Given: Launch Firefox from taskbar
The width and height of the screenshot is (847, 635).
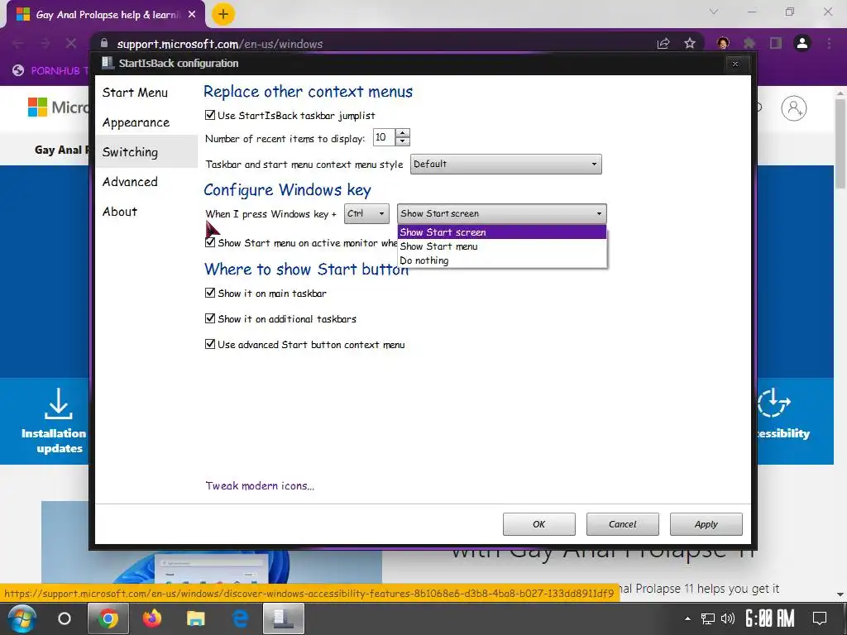Looking at the screenshot, I should (152, 618).
